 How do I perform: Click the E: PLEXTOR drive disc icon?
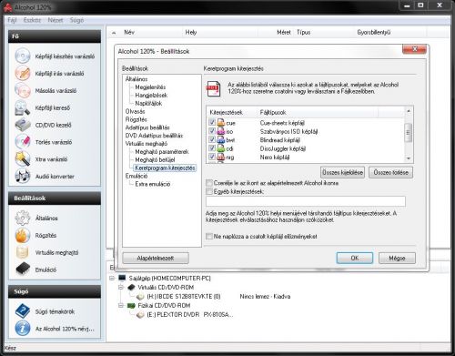coord(140,315)
